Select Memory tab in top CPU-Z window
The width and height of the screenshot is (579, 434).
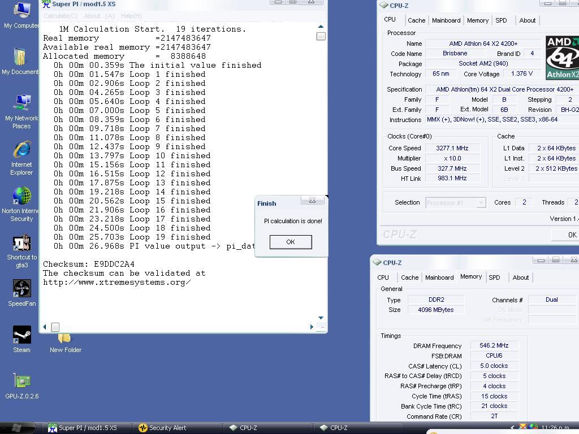click(x=477, y=20)
